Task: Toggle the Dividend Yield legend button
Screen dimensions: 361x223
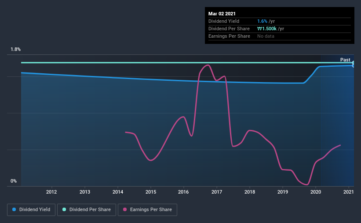Action: point(31,210)
